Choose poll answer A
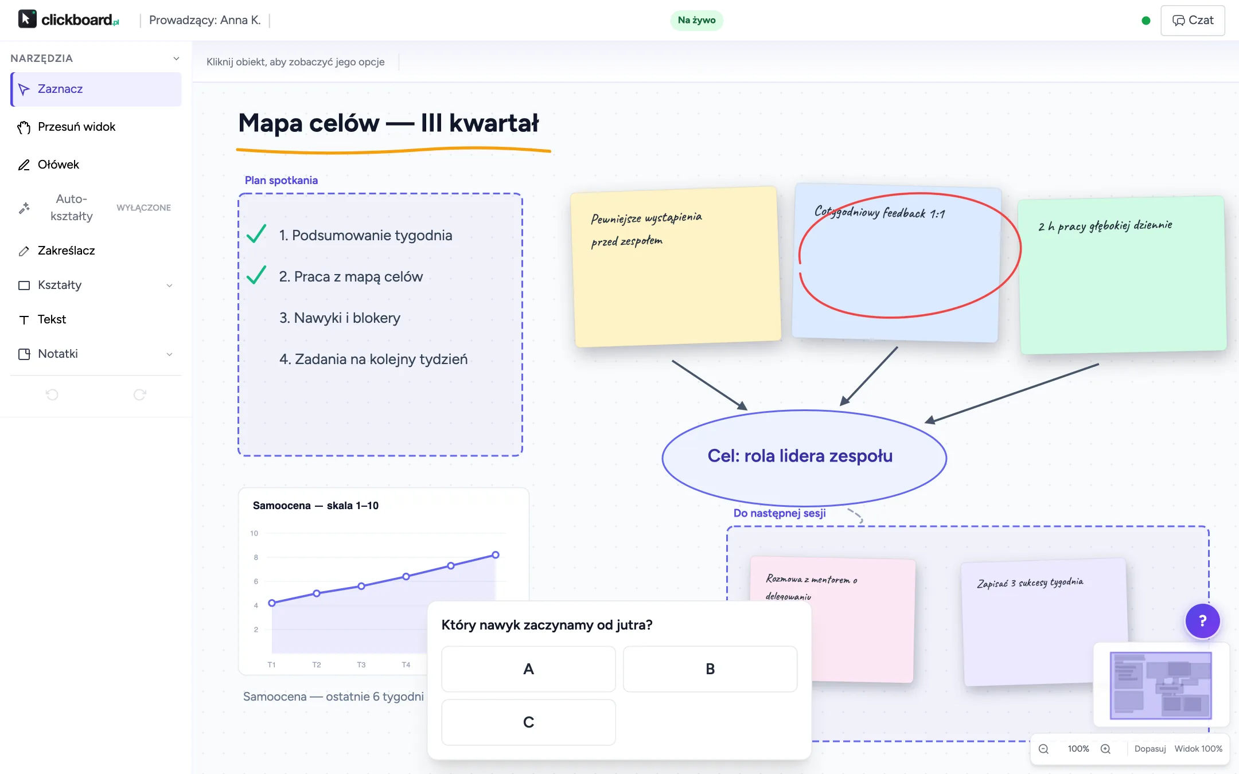The height and width of the screenshot is (774, 1239). pos(528,669)
